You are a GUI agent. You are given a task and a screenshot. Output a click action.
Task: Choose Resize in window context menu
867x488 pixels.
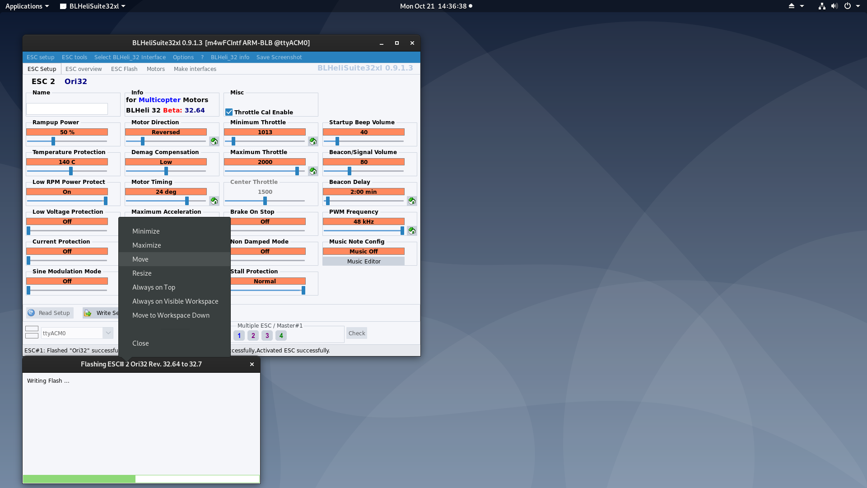click(174, 273)
